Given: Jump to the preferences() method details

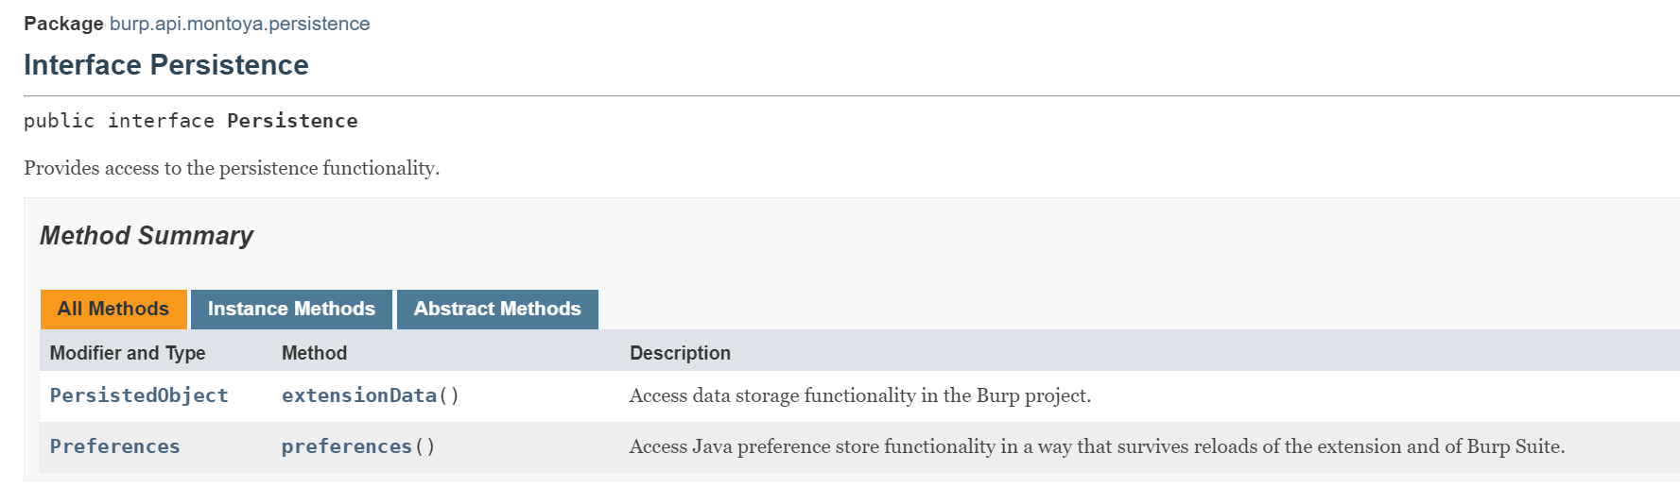Looking at the screenshot, I should click(347, 446).
